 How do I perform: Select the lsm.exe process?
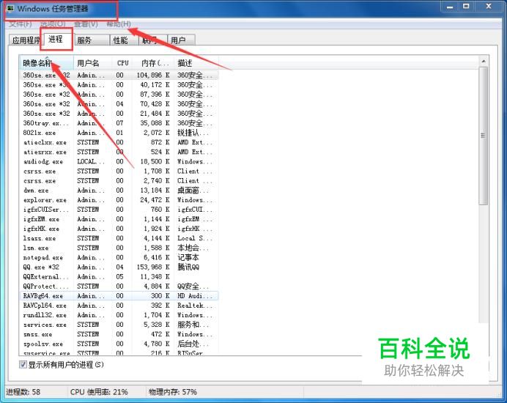(x=119, y=248)
